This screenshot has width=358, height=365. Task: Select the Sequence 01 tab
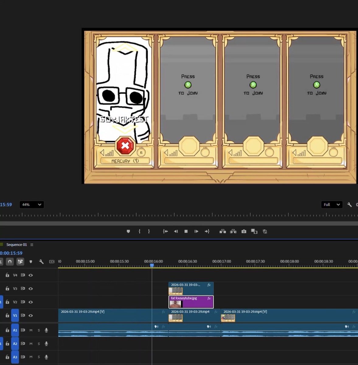(x=16, y=245)
